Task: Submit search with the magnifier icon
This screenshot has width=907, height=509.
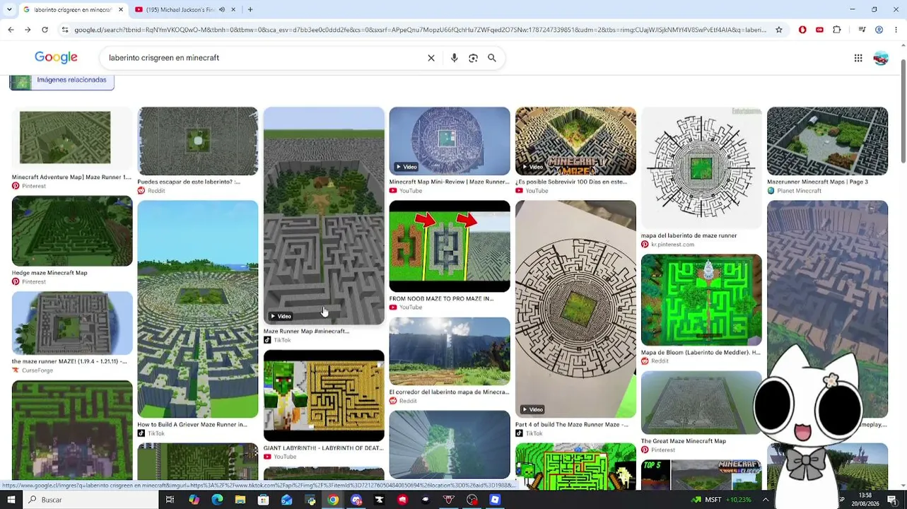Action: click(x=492, y=58)
